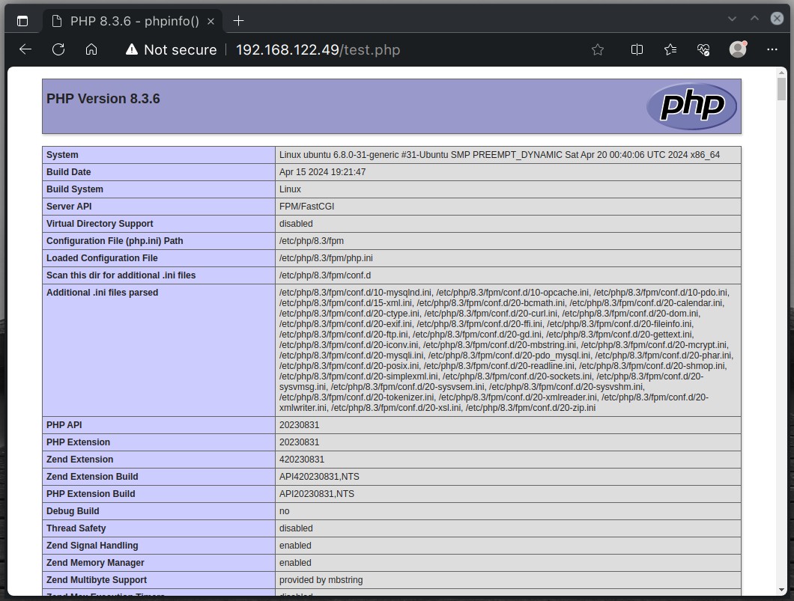Focus the address bar showing 192.168.122.49/test.php
This screenshot has width=794, height=601.
coord(318,49)
